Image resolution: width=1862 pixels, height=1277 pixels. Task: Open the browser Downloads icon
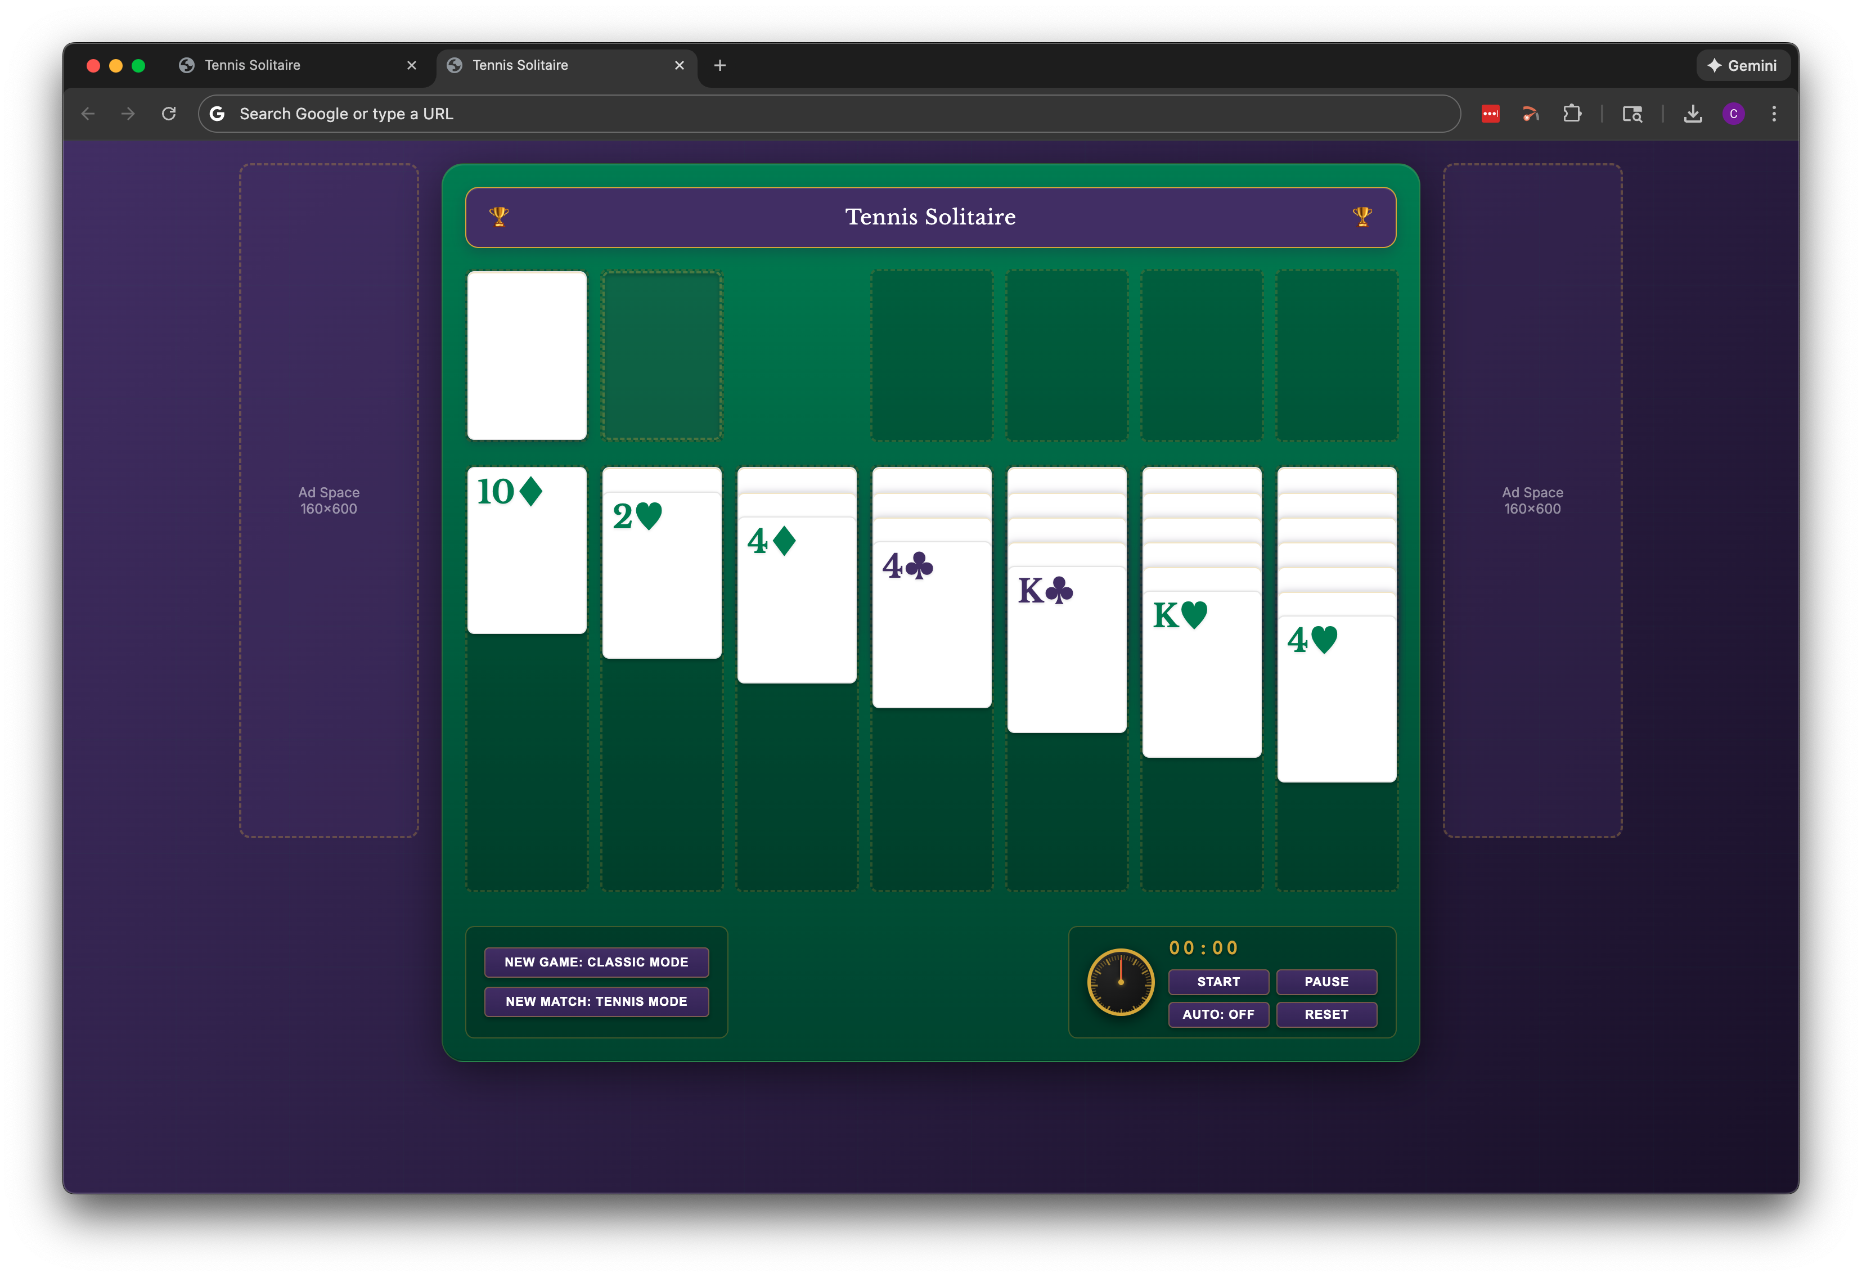click(1693, 114)
